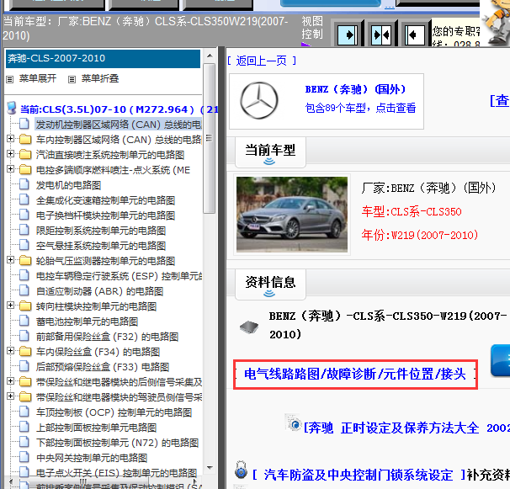
Task: Open 电子点火开关 (EIS) 控制单元的电路图 item
Action: pyautogui.click(x=116, y=472)
